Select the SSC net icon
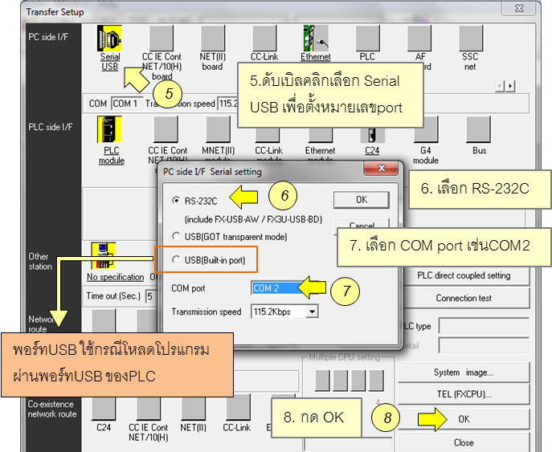This screenshot has height=452, width=552. tap(471, 39)
